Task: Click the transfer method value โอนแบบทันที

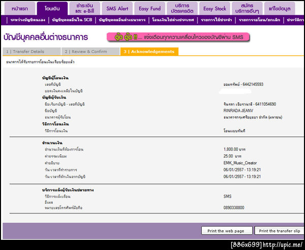Action: pyautogui.click(x=234, y=131)
